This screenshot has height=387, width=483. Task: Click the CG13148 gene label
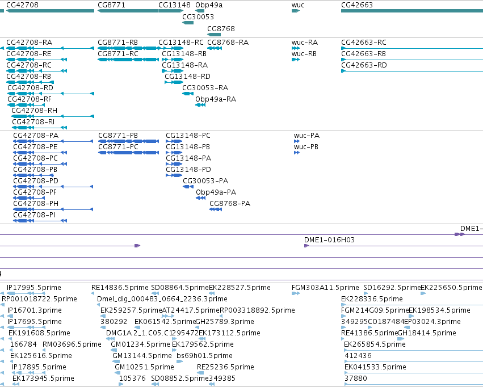tap(174, 5)
